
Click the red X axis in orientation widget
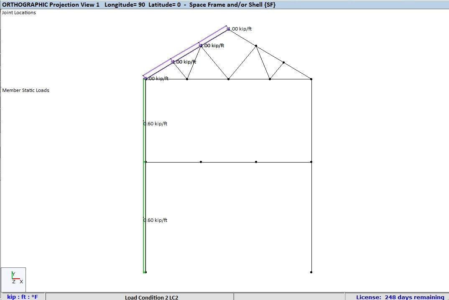[x=16, y=278]
